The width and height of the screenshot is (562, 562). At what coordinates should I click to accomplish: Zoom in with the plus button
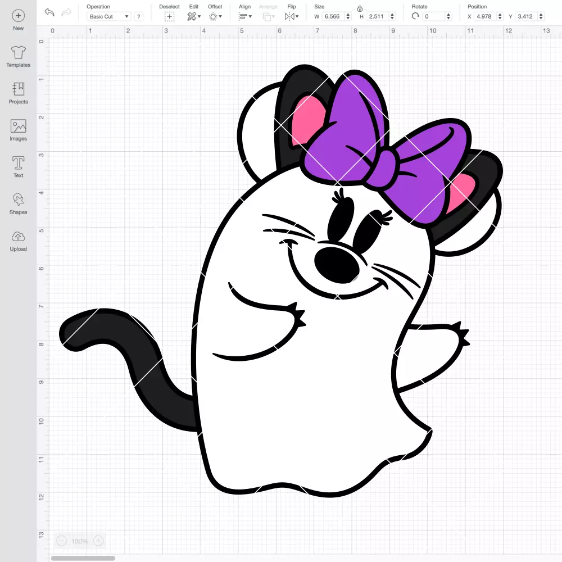click(98, 541)
